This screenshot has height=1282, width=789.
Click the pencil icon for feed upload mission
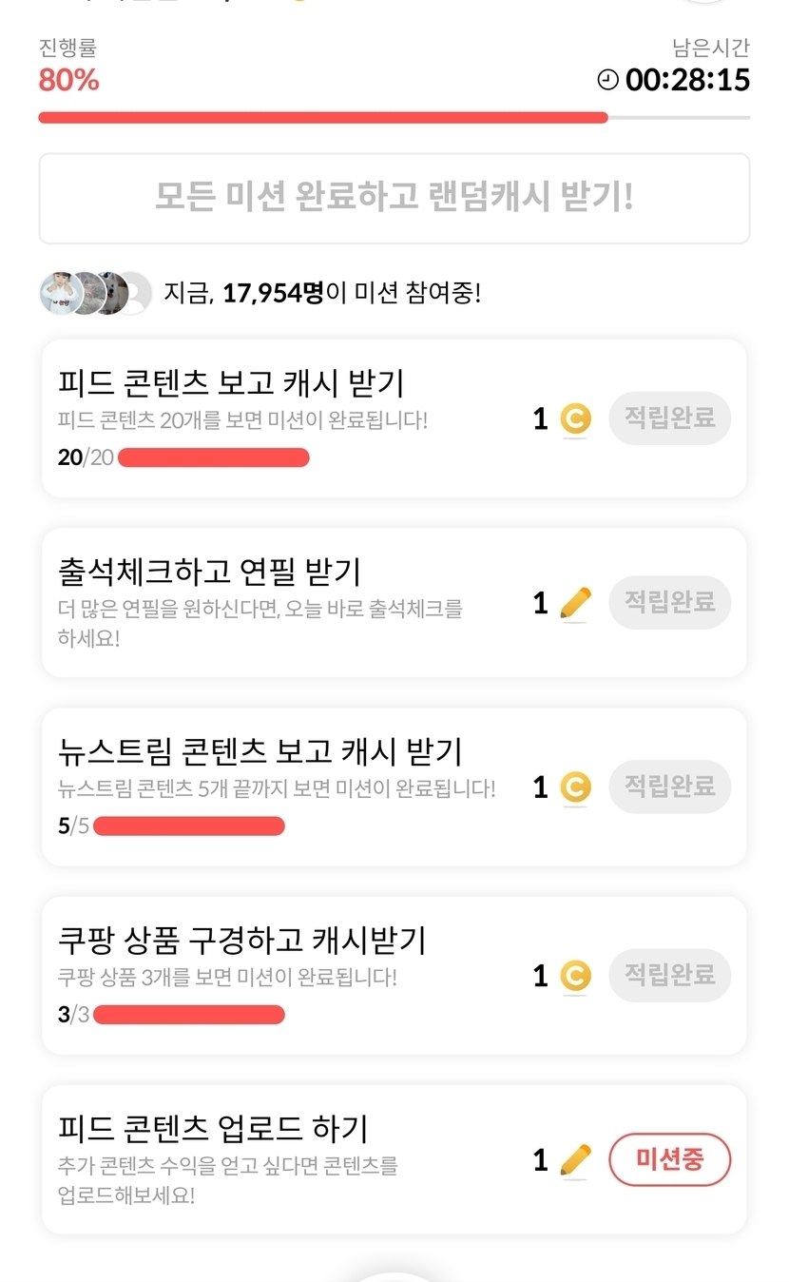[575, 1160]
